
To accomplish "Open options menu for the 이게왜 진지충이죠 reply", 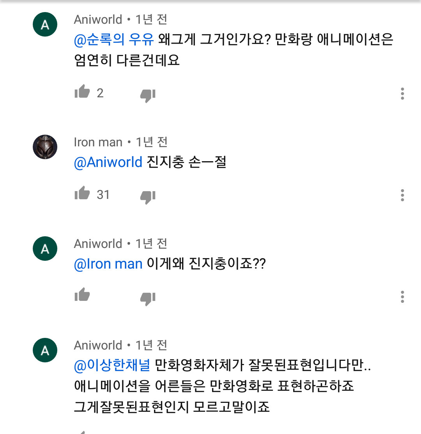I will 402,297.
